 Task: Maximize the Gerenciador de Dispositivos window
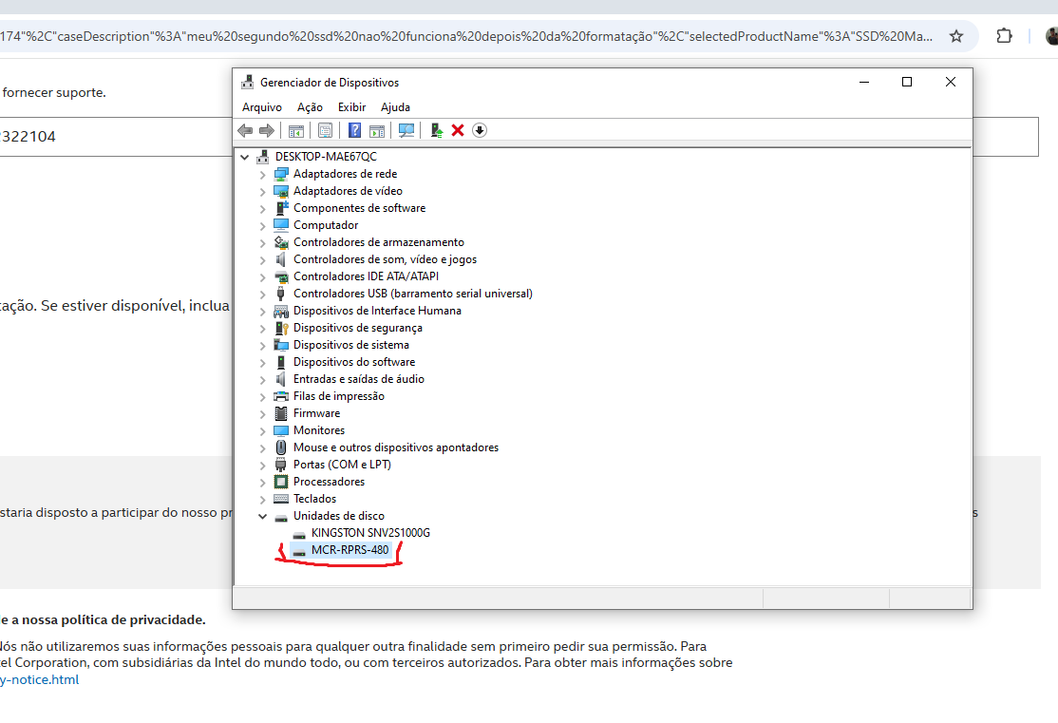907,83
